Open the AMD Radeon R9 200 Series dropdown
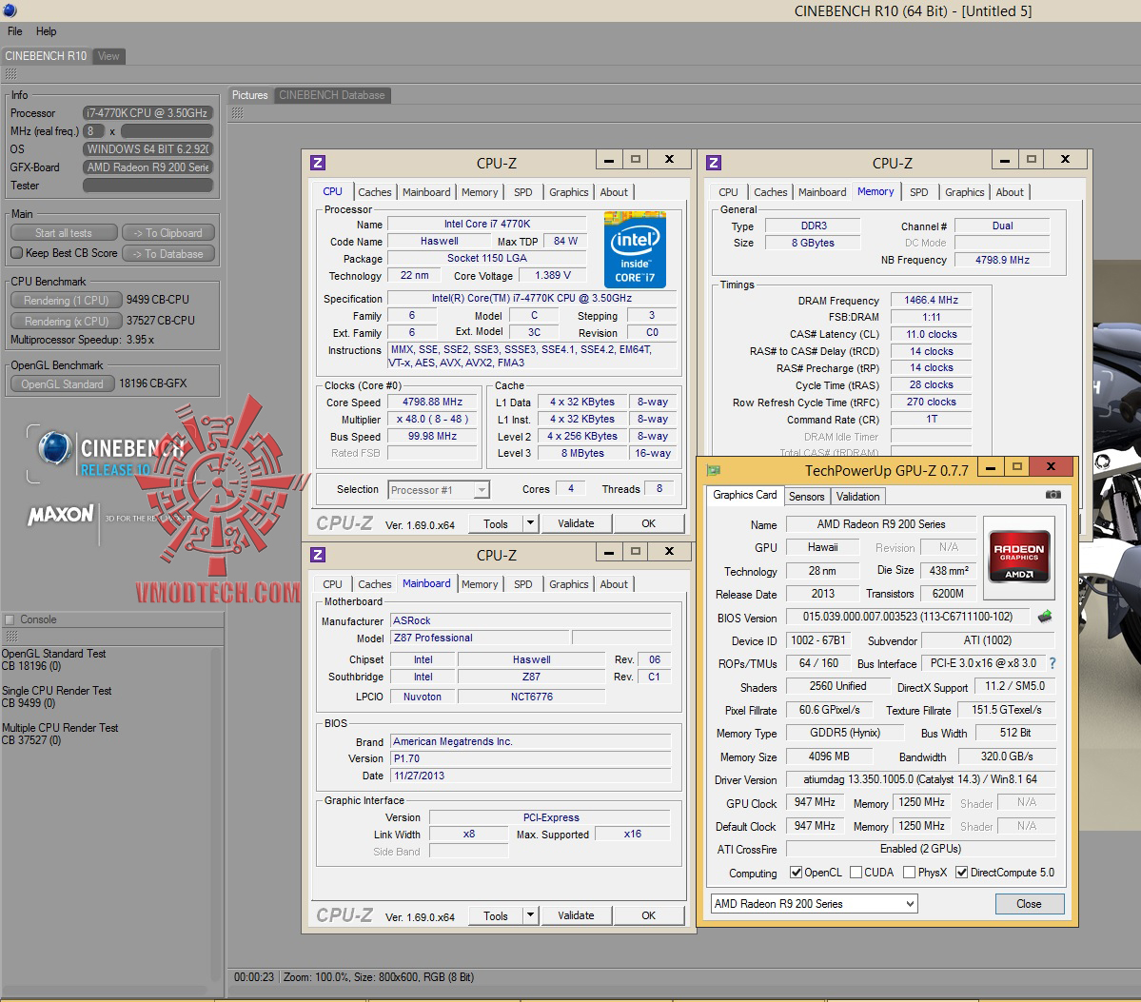Image resolution: width=1141 pixels, height=1002 pixels. [x=814, y=904]
